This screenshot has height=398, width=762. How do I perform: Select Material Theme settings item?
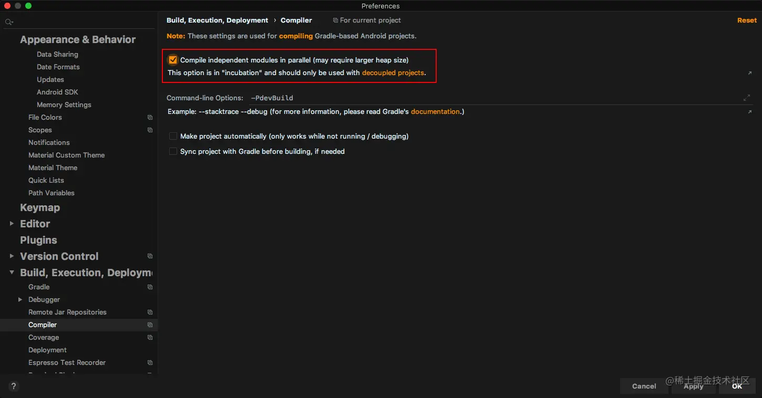(x=53, y=168)
